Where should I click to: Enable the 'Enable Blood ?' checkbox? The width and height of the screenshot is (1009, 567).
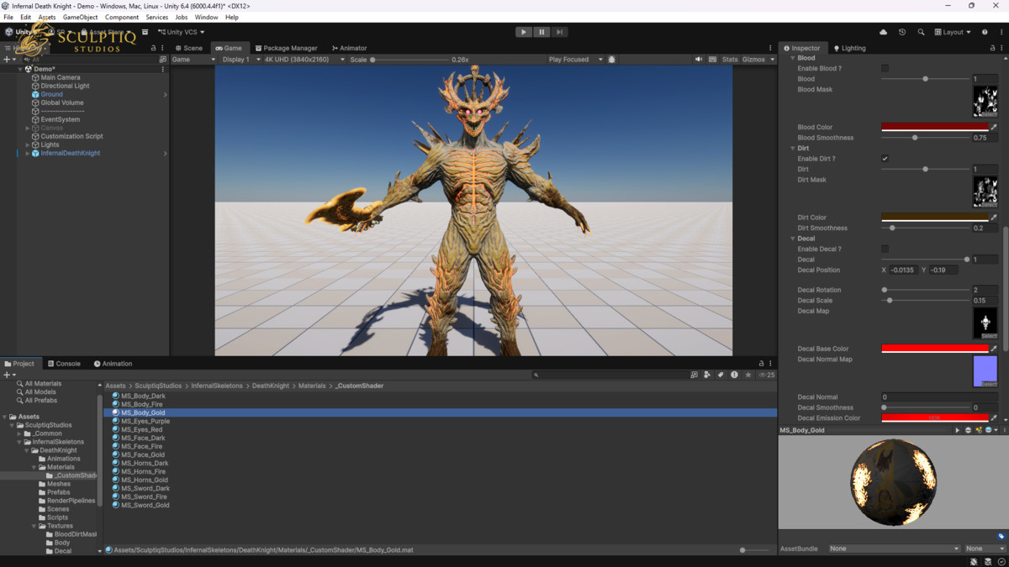pyautogui.click(x=885, y=68)
